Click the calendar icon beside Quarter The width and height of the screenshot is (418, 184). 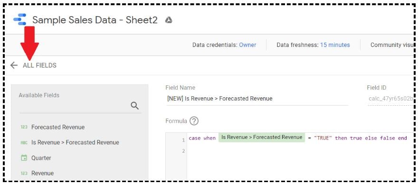click(24, 158)
